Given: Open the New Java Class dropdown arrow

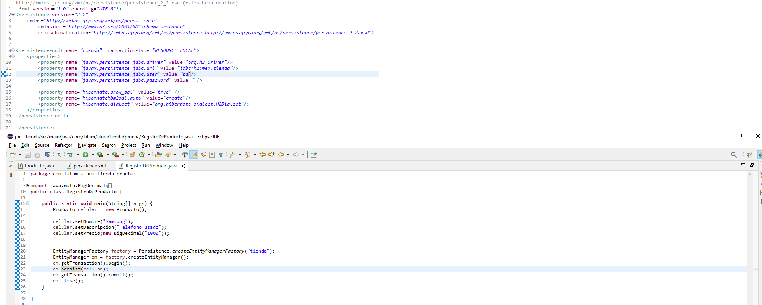Looking at the screenshot, I should point(149,155).
